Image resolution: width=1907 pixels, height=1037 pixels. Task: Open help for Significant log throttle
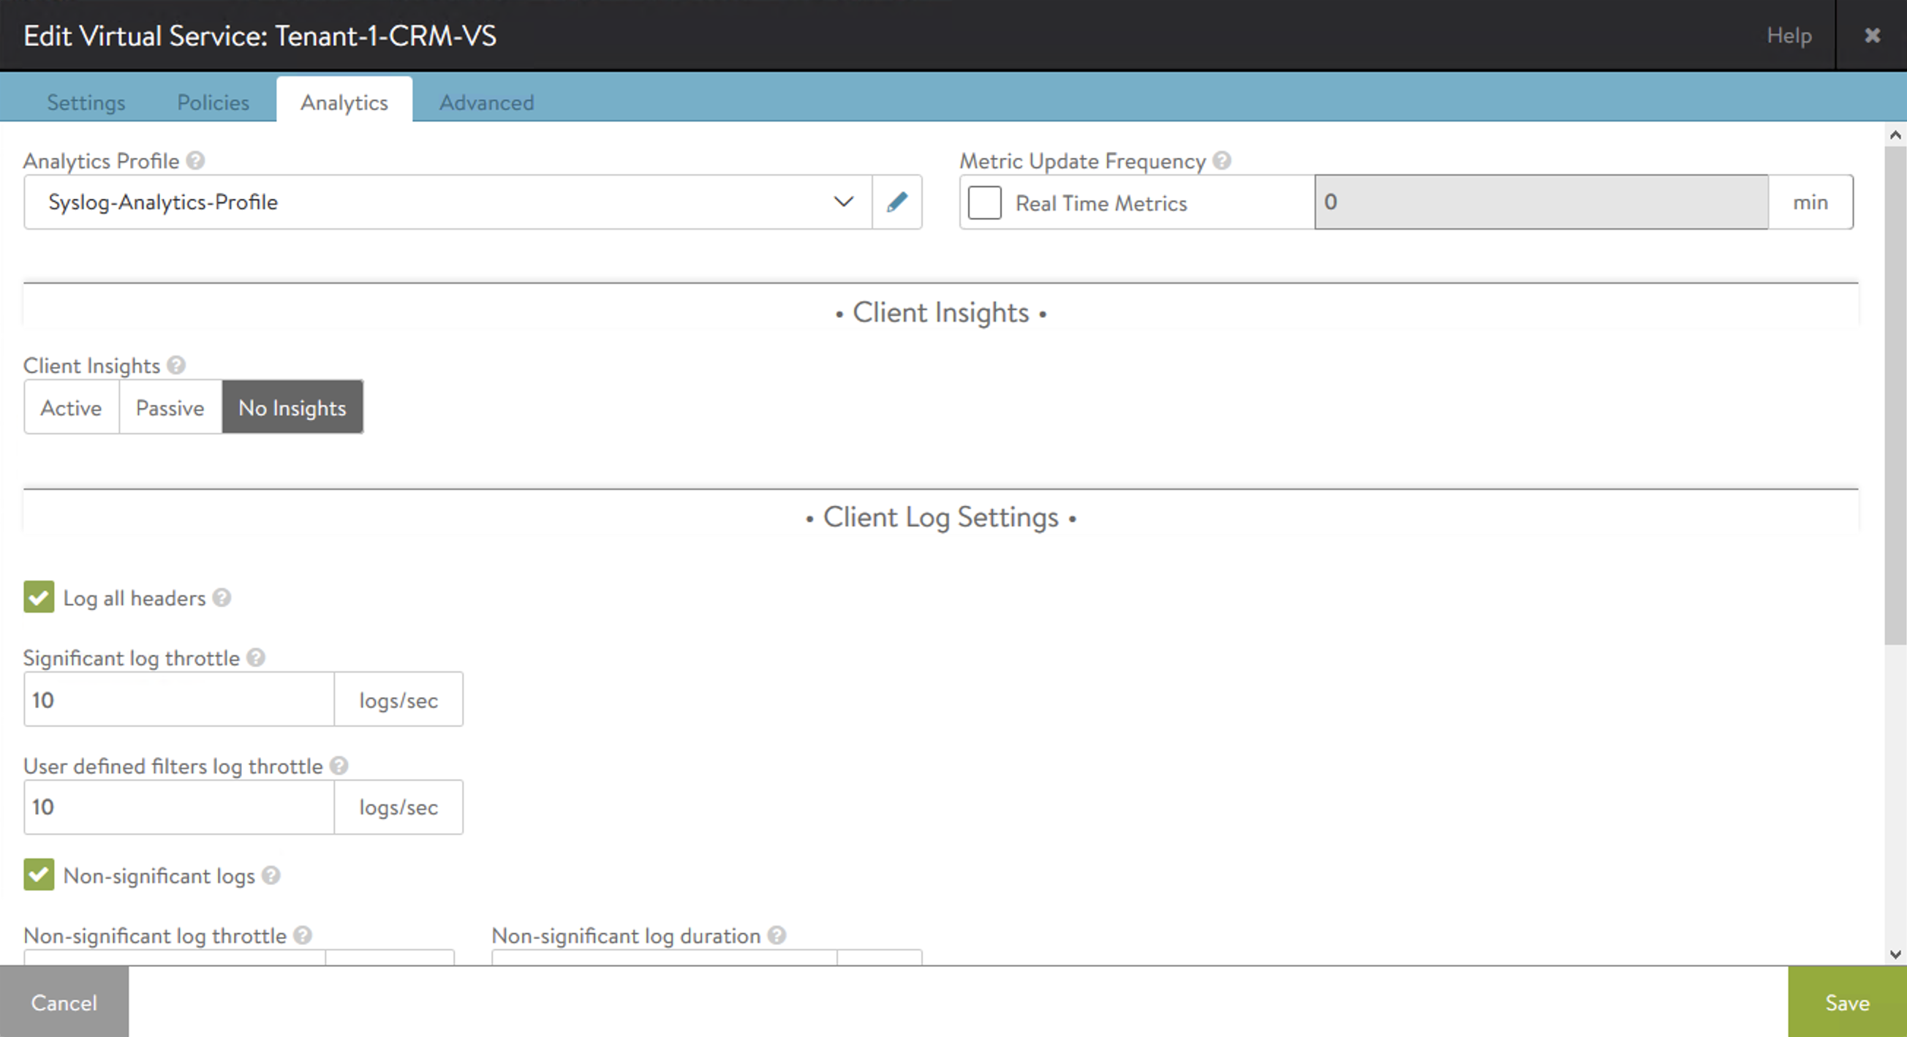(256, 657)
